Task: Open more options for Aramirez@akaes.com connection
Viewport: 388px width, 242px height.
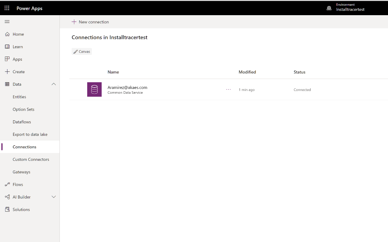Action: [228, 90]
